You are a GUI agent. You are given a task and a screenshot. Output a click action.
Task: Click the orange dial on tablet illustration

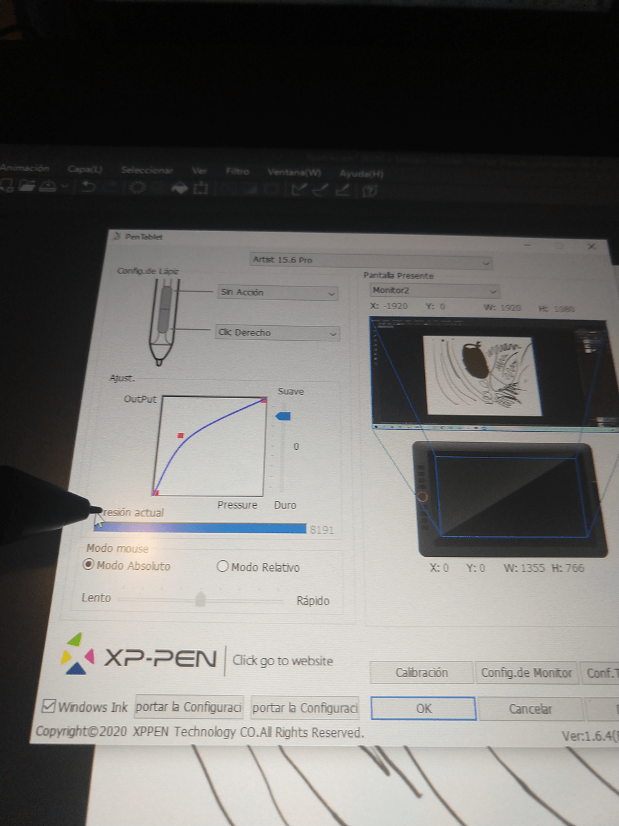[422, 497]
